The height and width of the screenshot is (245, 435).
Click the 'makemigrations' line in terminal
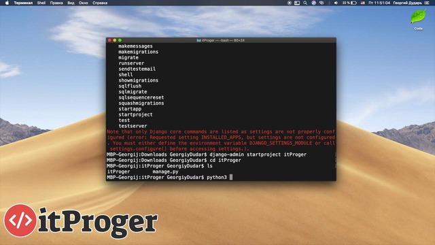click(x=139, y=52)
